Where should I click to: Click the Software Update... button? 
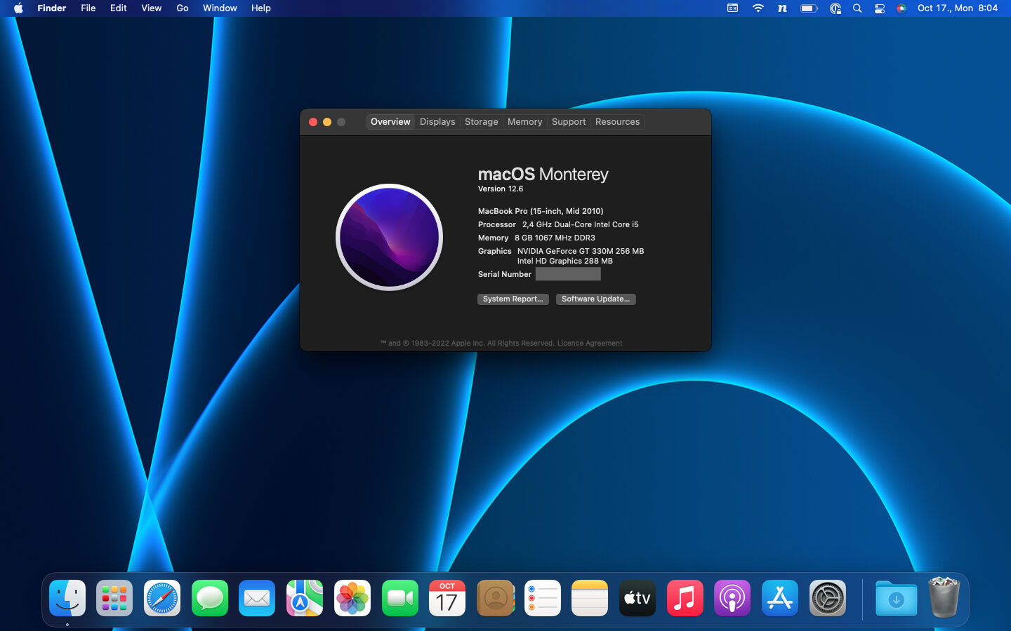595,299
